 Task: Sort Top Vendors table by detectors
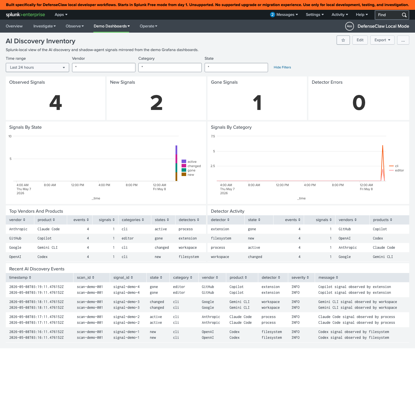tap(189, 220)
